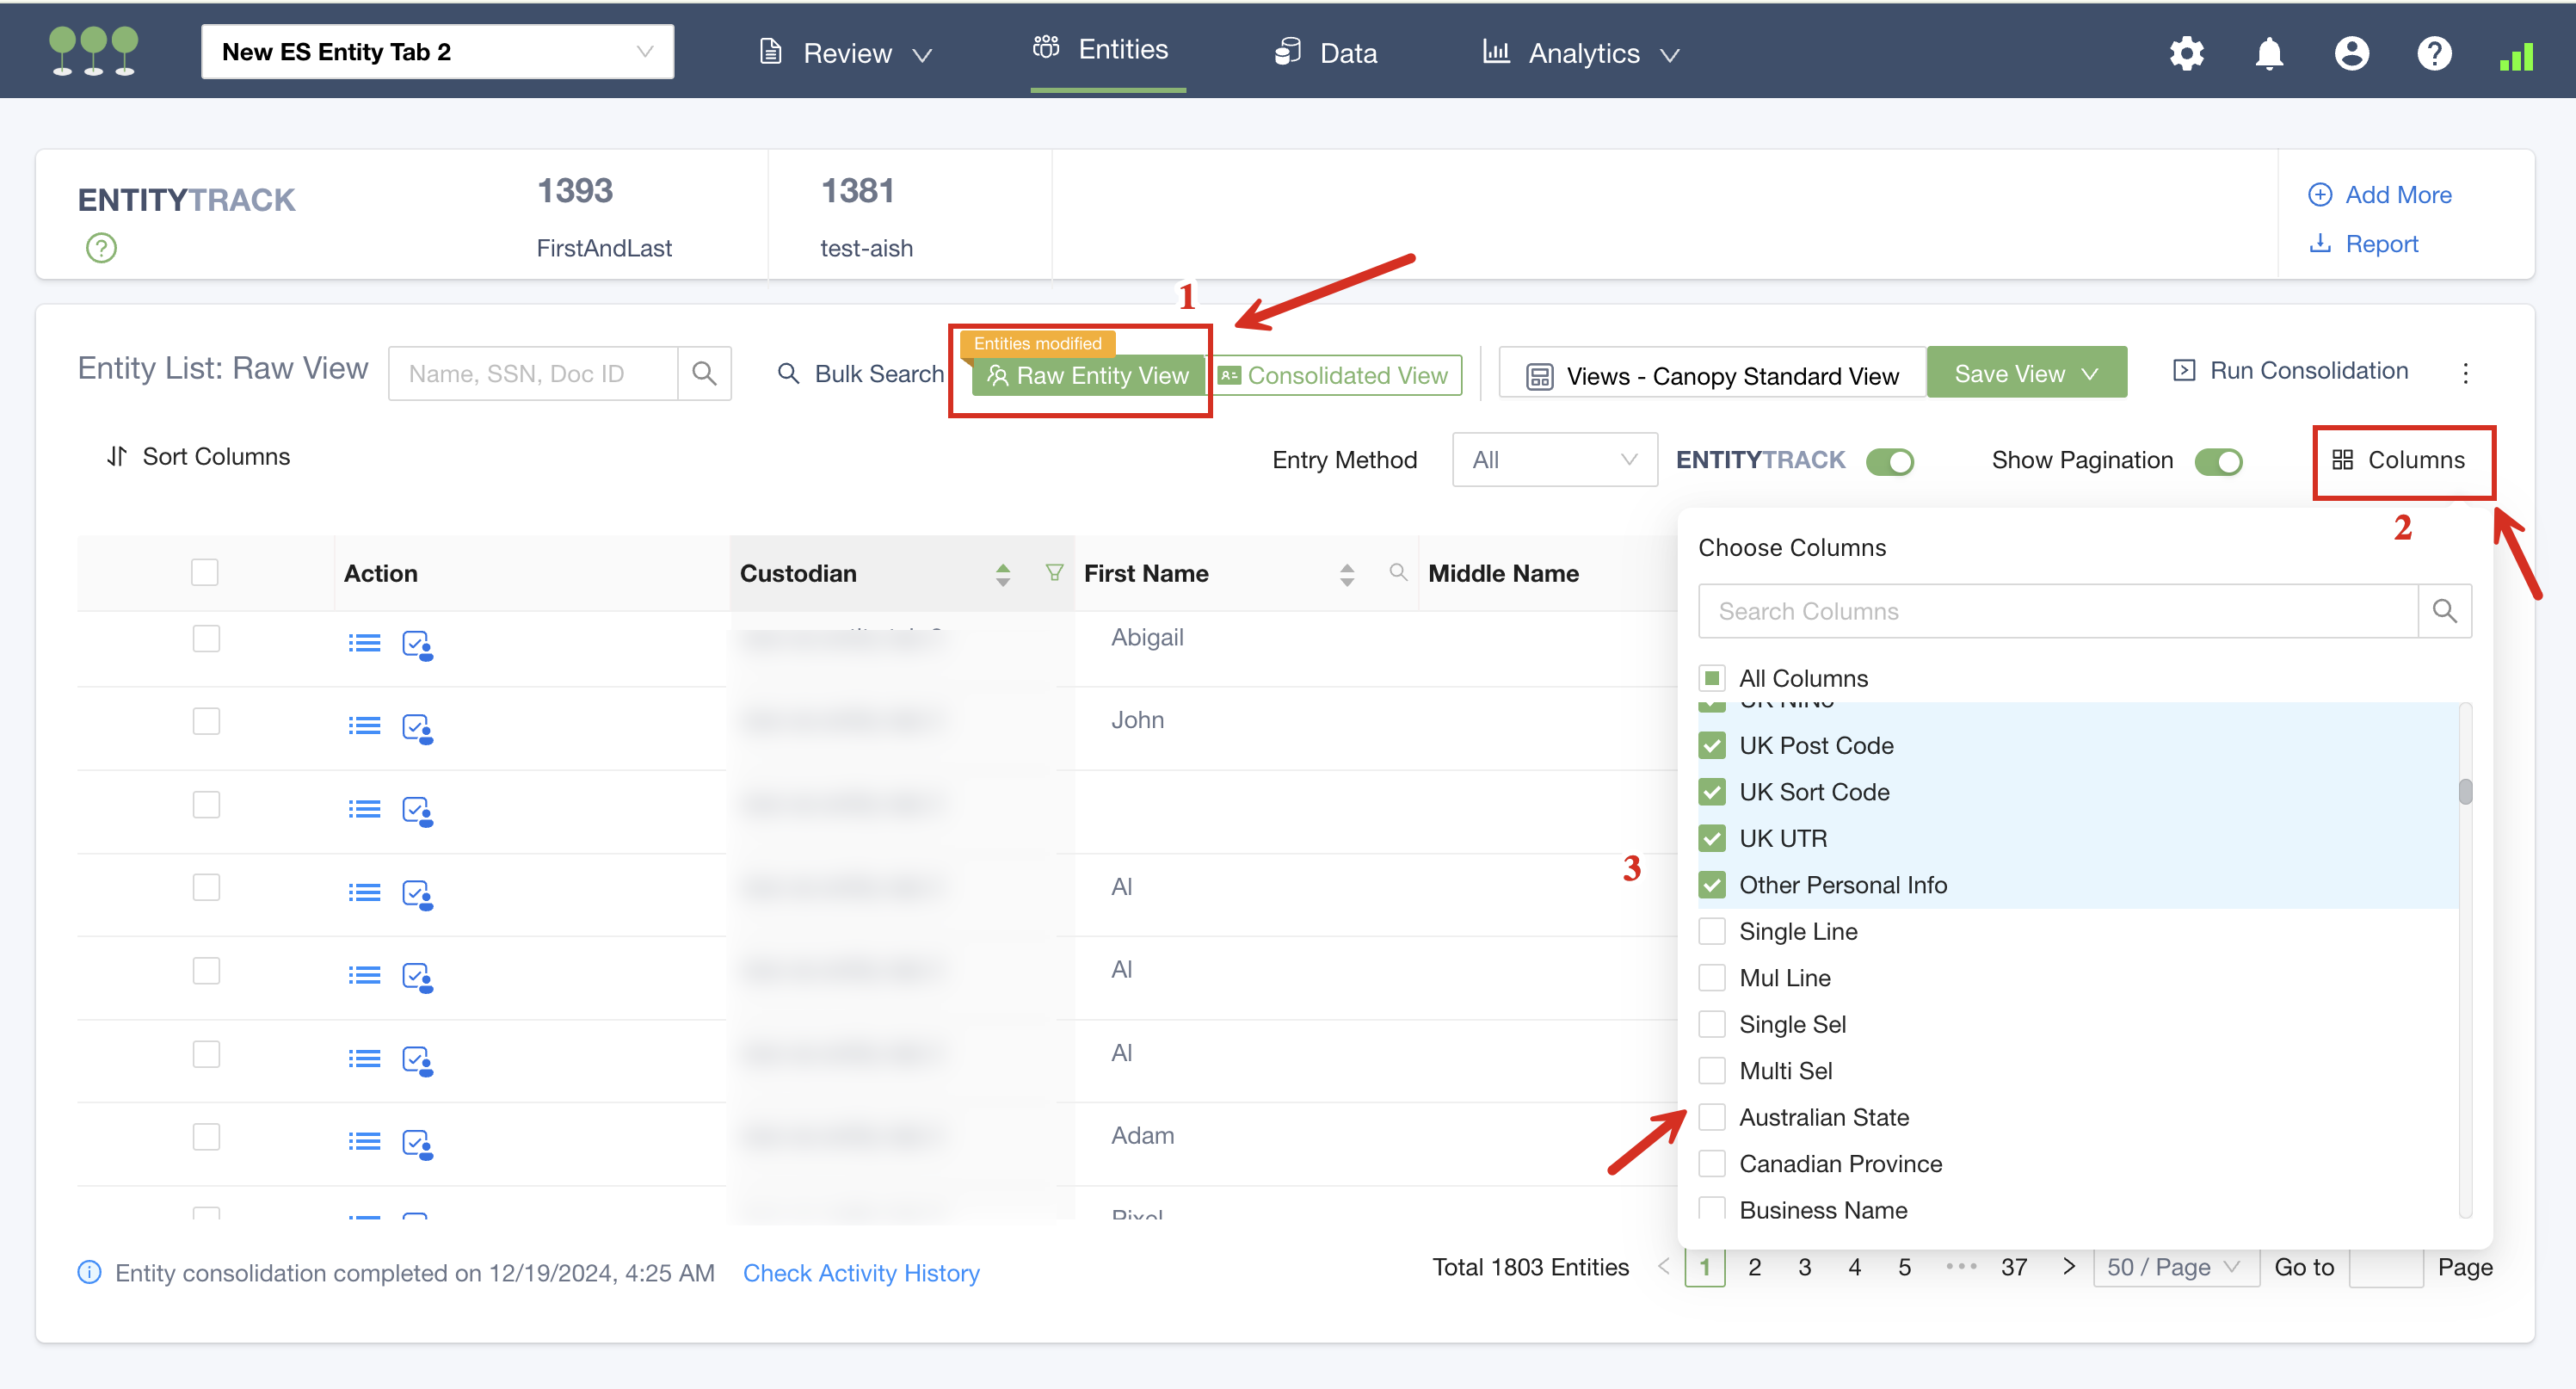Click review entity icon in John's row
The image size is (2576, 1389).
click(416, 727)
